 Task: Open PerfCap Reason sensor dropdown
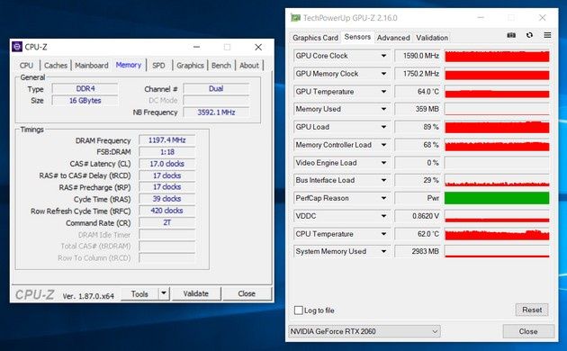click(383, 198)
